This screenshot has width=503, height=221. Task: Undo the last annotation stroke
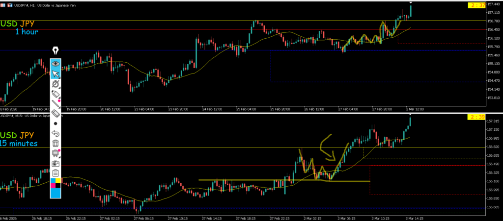tap(56, 133)
